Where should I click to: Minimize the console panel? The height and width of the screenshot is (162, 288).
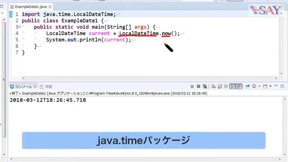tap(276, 86)
